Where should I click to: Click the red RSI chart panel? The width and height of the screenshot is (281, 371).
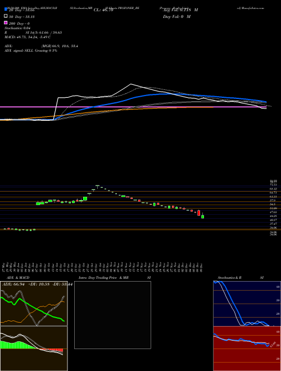pos(247,349)
